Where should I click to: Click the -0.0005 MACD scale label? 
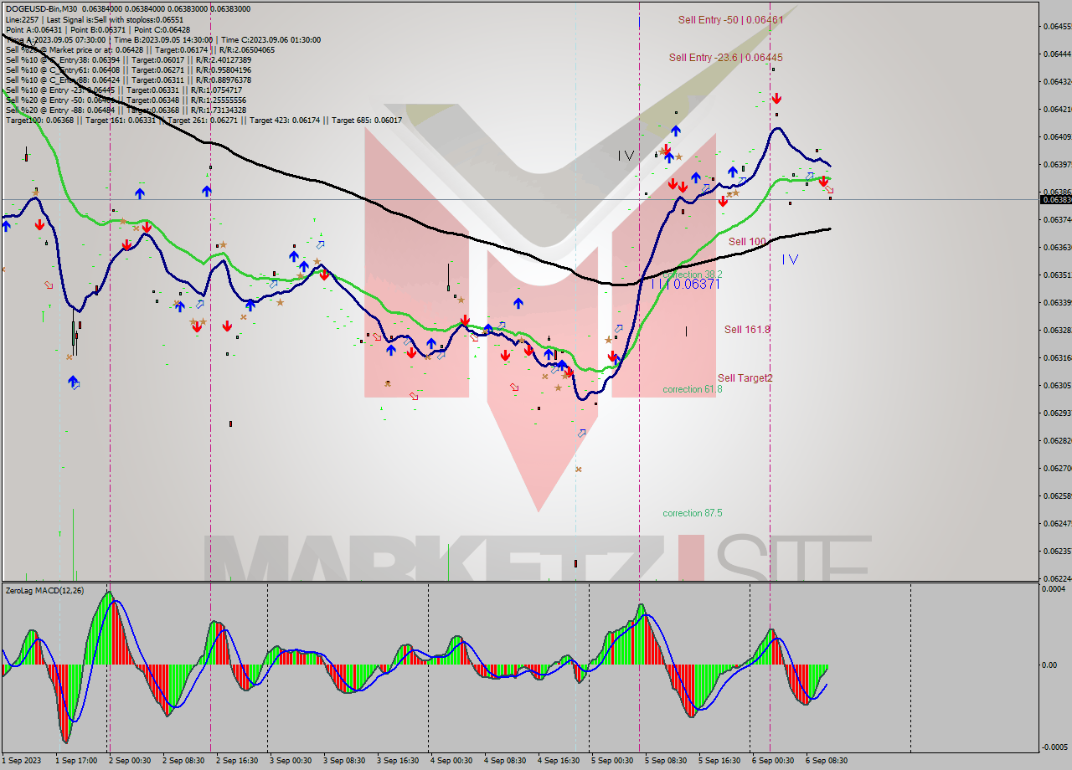point(1054,747)
